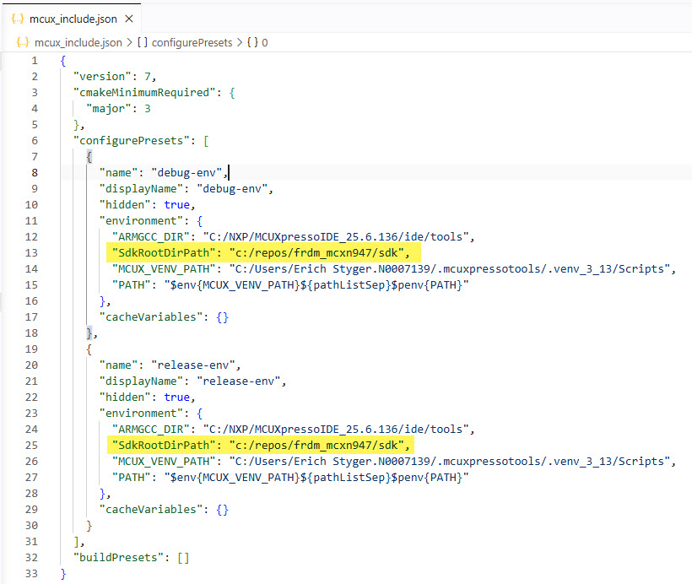Click line number 25 in the gutter
The image size is (692, 584).
click(x=32, y=445)
